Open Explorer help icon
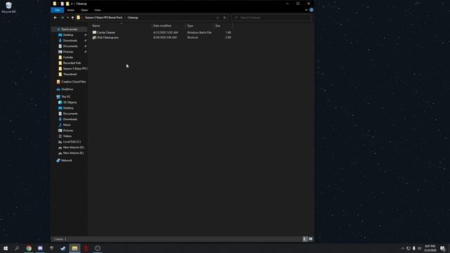The image size is (450, 253). point(311,10)
